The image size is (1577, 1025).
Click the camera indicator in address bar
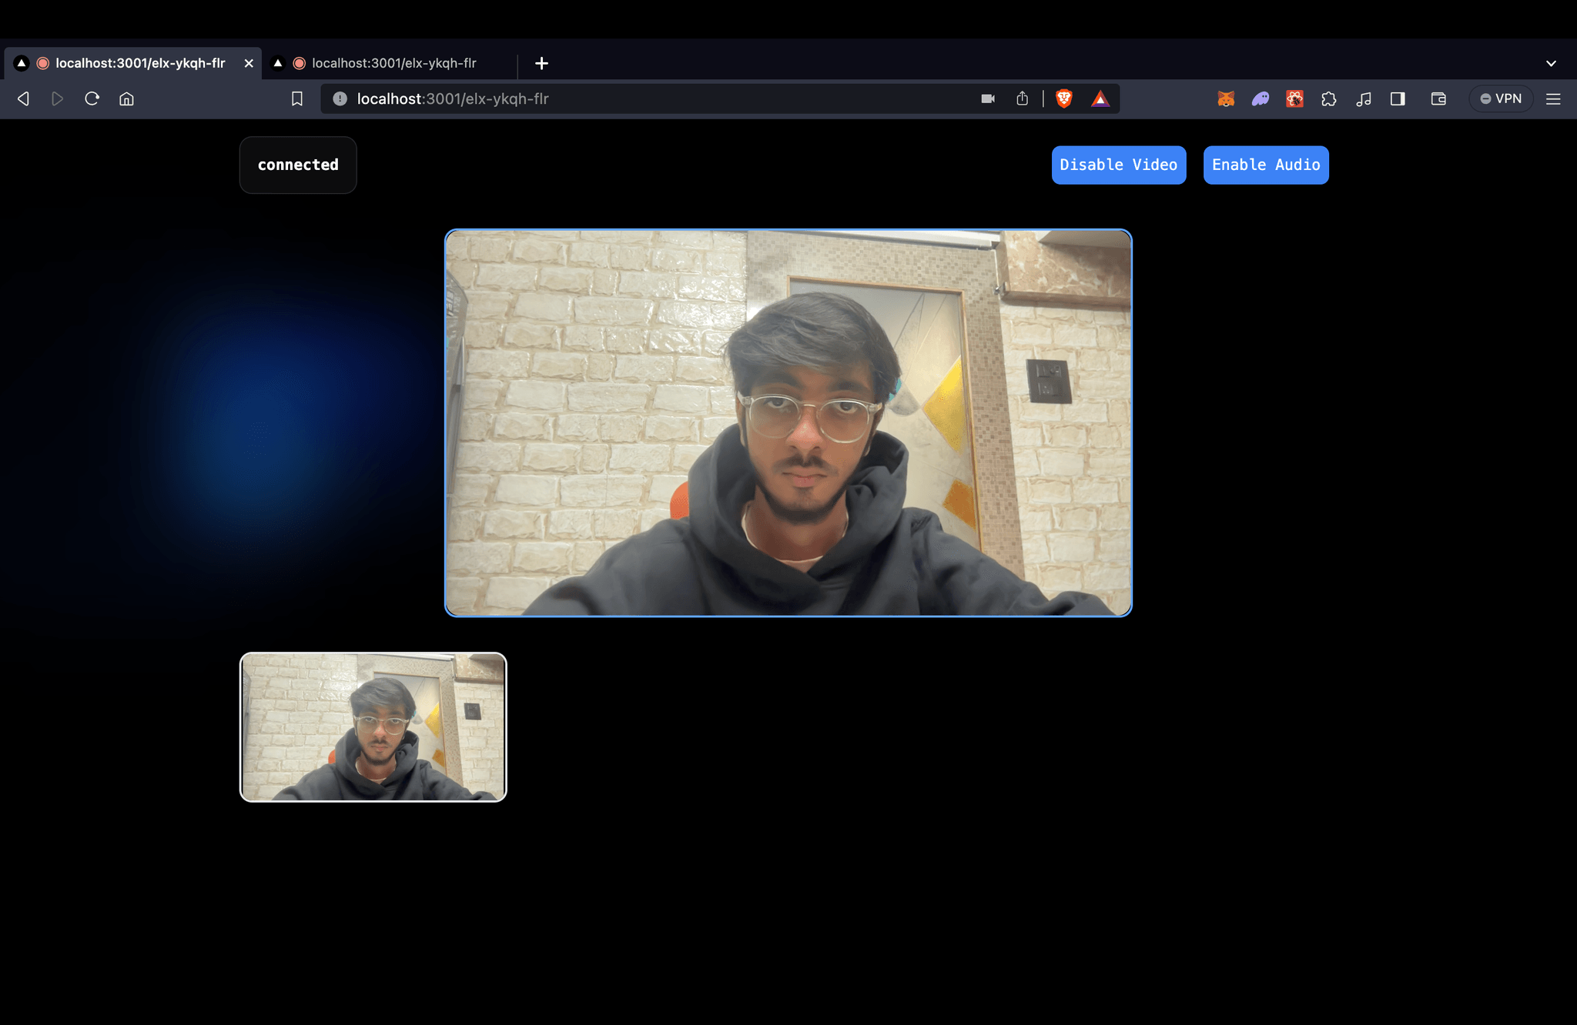click(988, 98)
